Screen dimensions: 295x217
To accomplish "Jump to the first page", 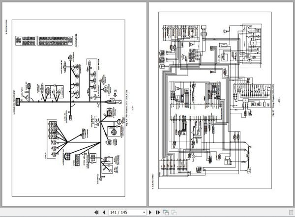I will tap(96, 212).
